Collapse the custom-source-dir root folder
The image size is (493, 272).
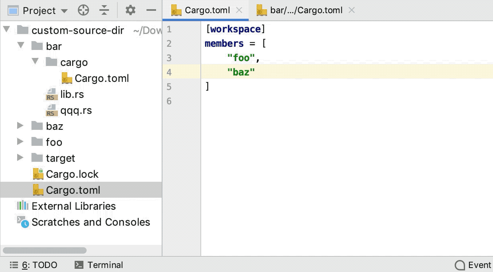6,30
